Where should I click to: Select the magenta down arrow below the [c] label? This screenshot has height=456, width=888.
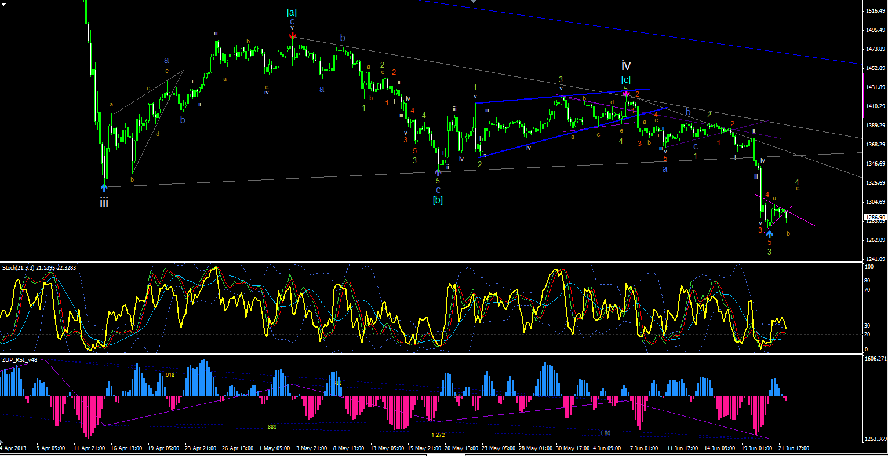coord(626,93)
